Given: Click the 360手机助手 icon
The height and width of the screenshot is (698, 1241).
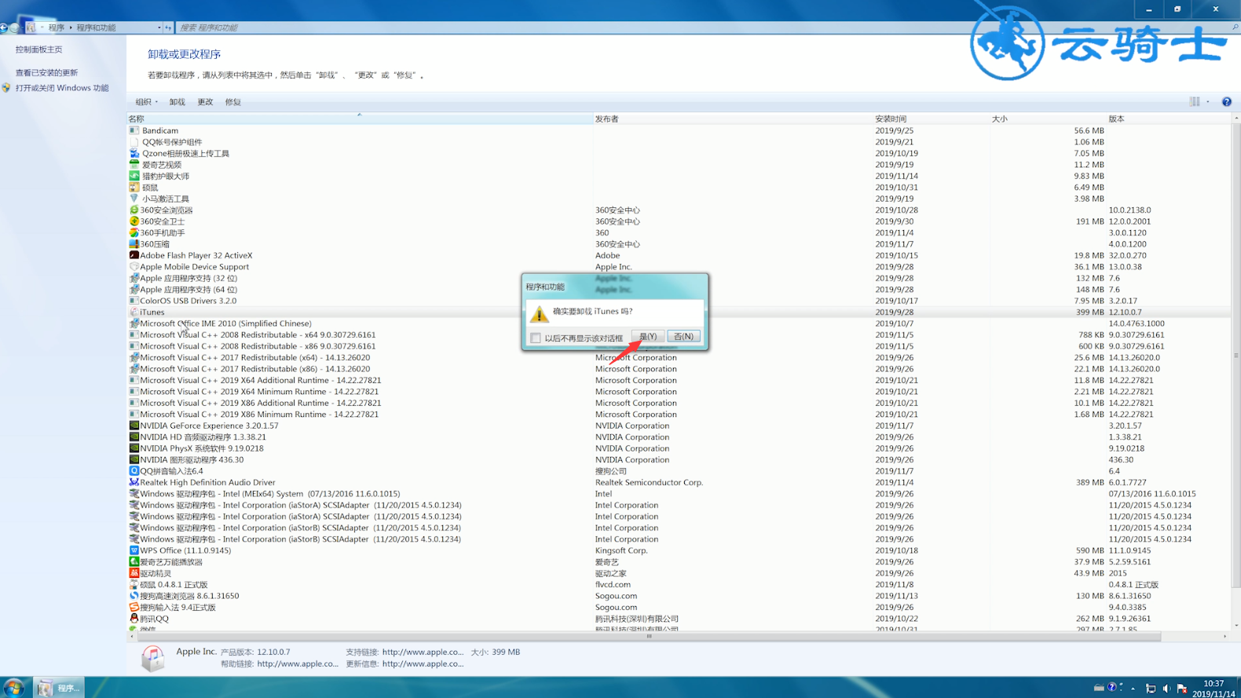Looking at the screenshot, I should [x=134, y=233].
